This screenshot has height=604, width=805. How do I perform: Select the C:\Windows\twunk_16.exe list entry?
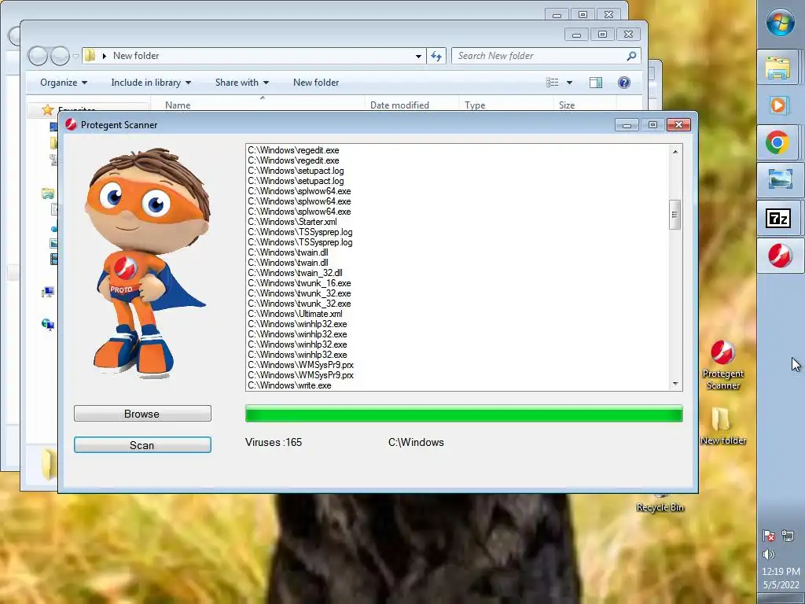300,283
